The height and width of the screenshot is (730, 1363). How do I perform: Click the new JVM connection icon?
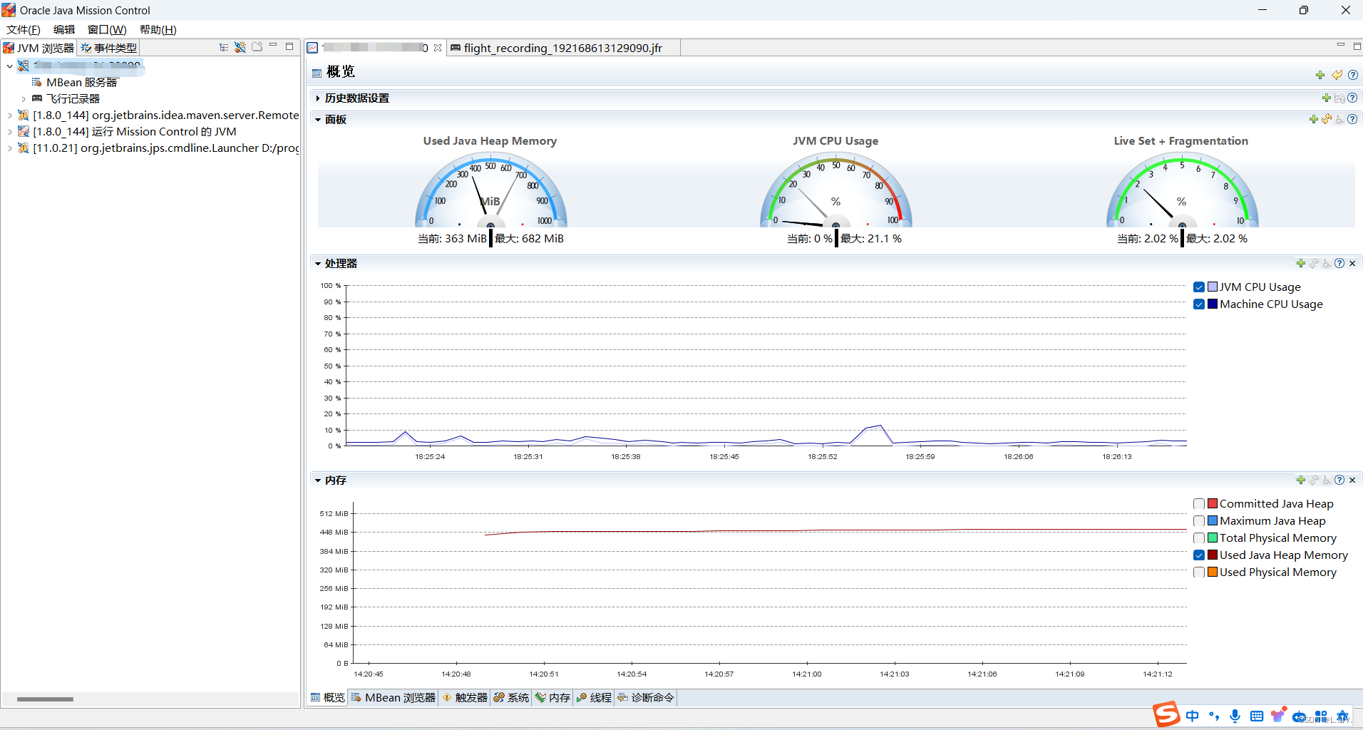(240, 48)
